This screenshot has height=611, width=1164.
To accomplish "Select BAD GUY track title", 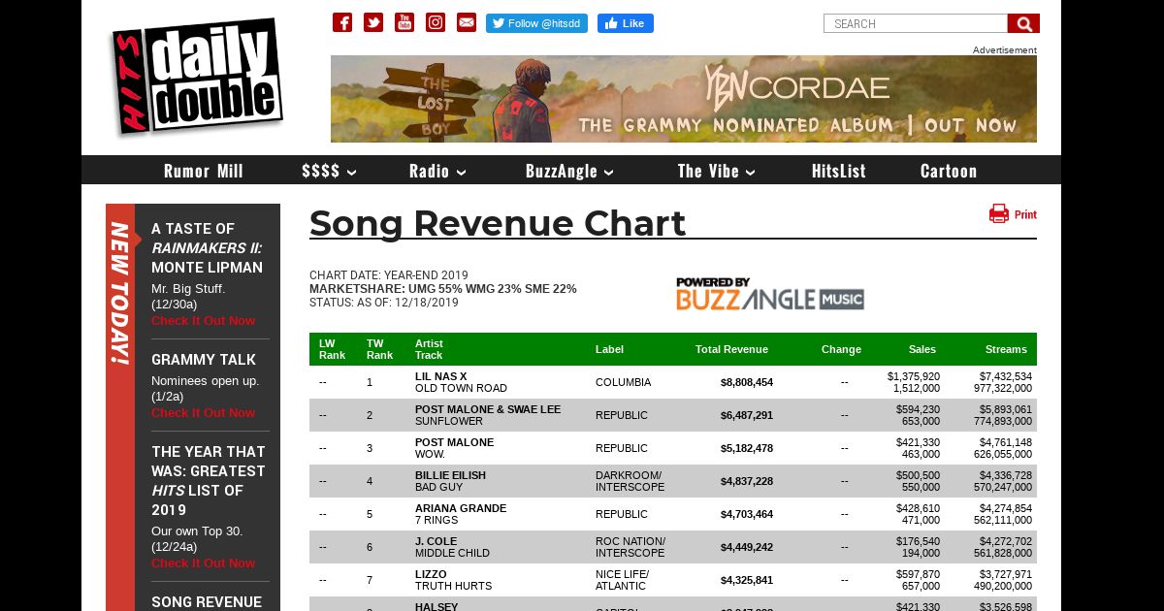I will click(x=439, y=487).
